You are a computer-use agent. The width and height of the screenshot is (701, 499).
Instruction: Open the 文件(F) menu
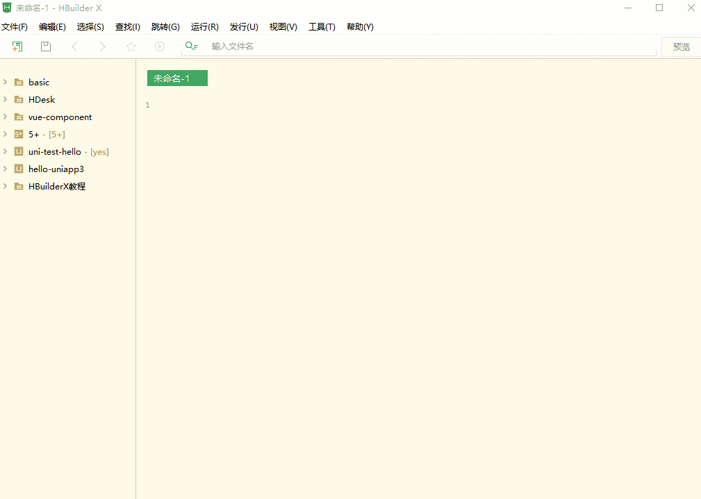(15, 27)
